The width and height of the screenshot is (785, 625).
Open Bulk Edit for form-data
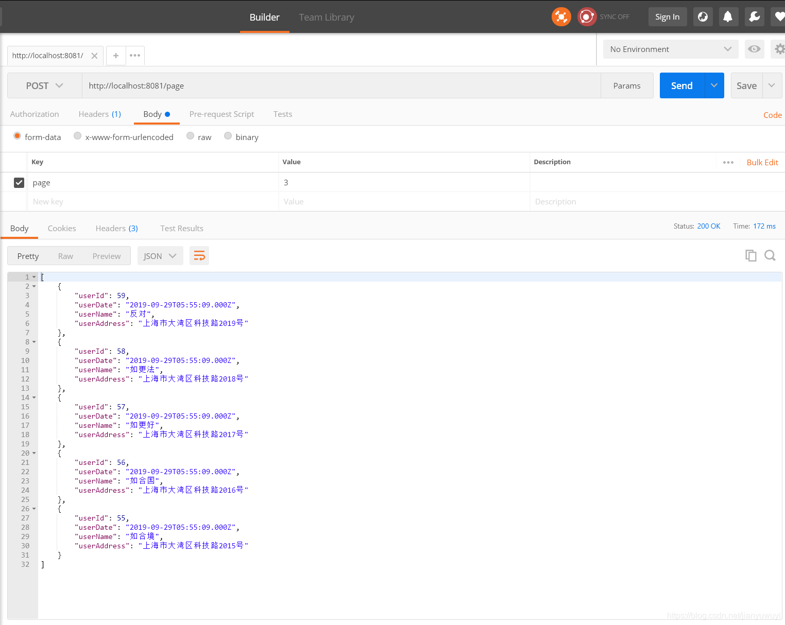(x=762, y=162)
